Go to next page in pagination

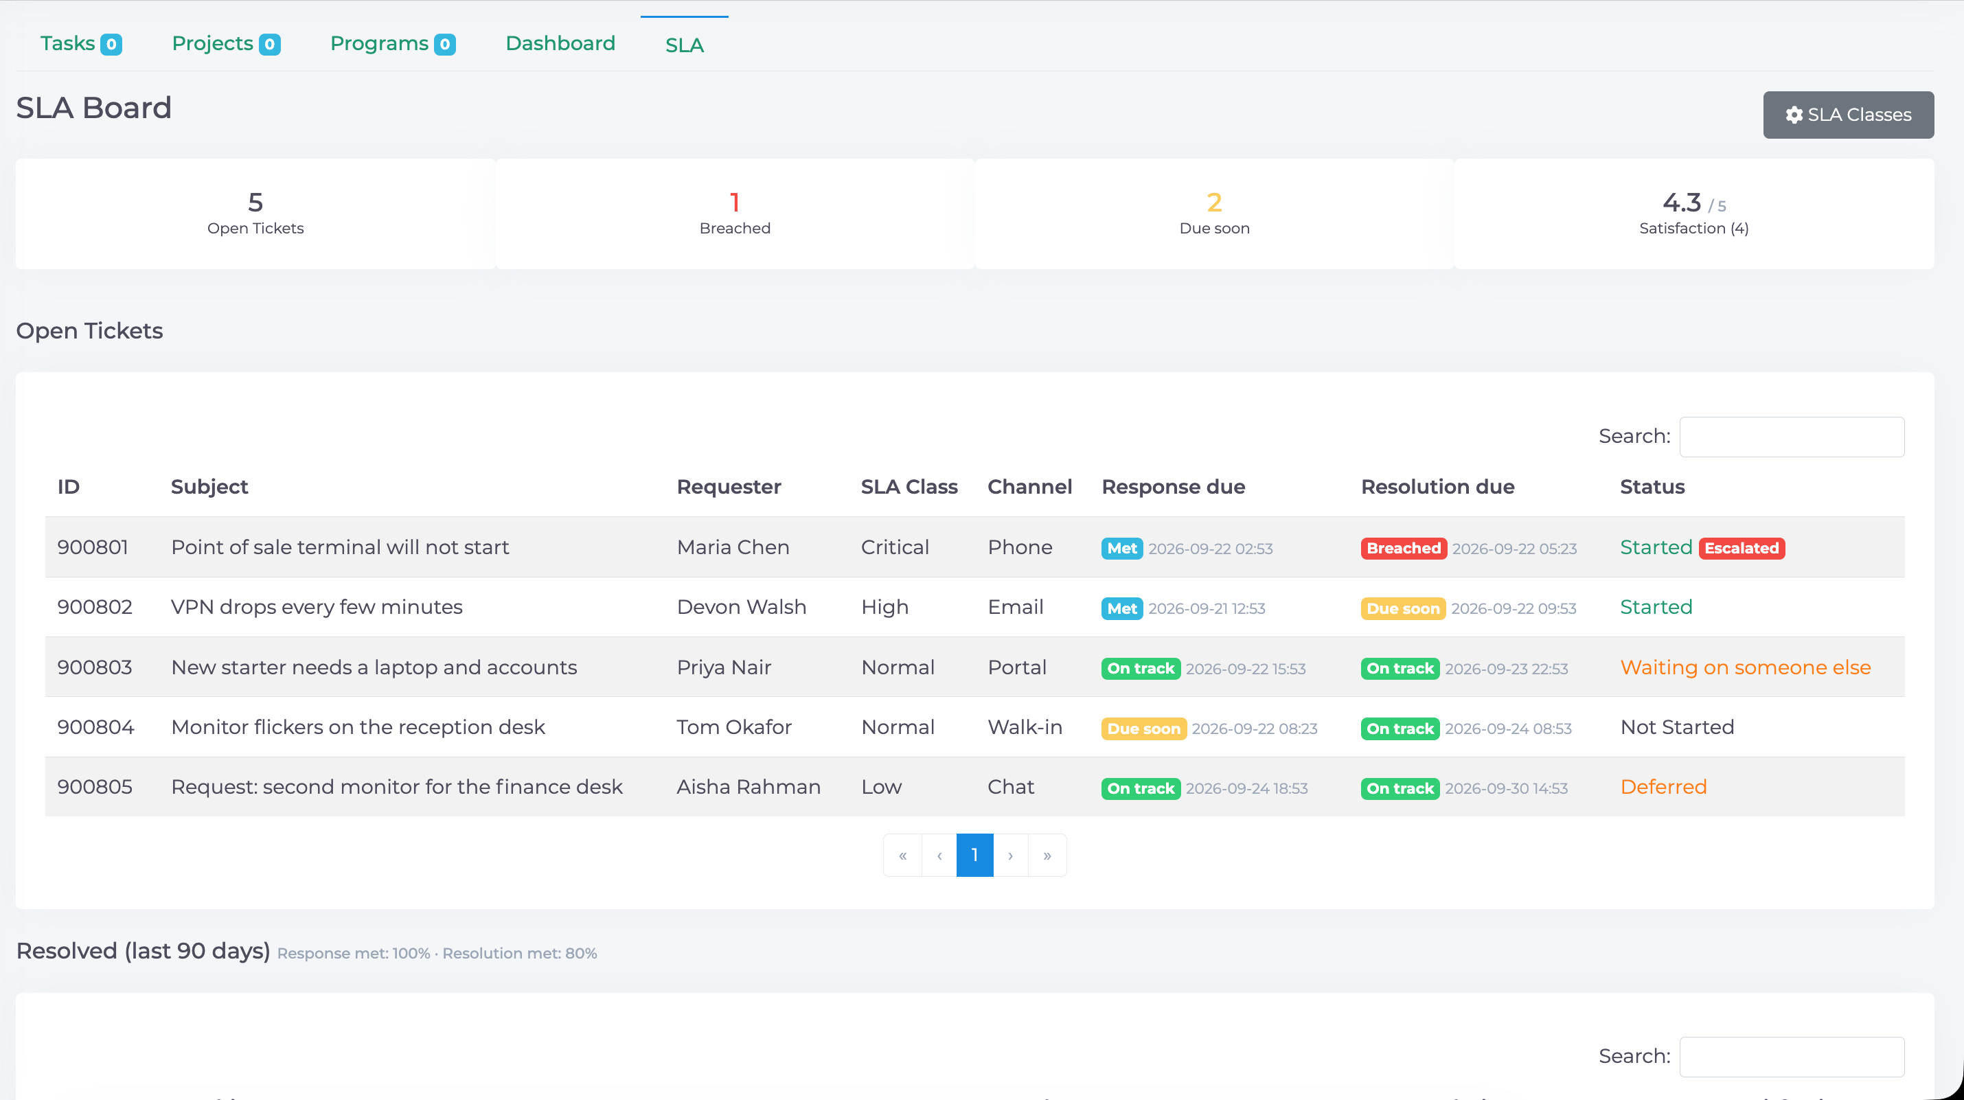pyautogui.click(x=1010, y=856)
